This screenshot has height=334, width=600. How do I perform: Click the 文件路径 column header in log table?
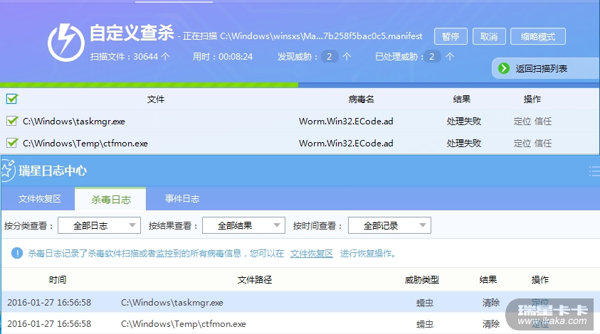(255, 280)
